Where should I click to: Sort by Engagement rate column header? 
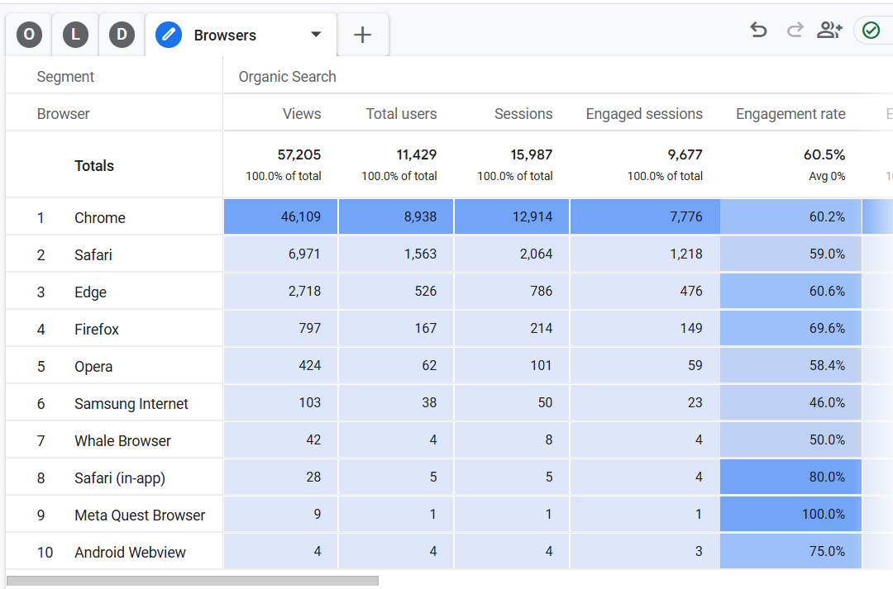click(790, 114)
